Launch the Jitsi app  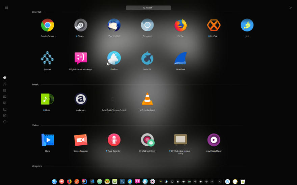[x=247, y=25]
